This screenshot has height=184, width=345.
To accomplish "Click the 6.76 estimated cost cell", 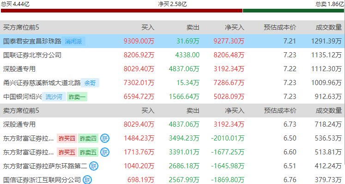I will [x=290, y=180].
